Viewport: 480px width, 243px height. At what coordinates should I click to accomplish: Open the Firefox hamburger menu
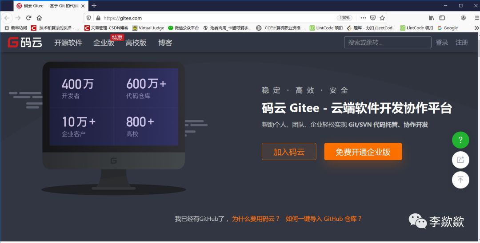point(476,18)
